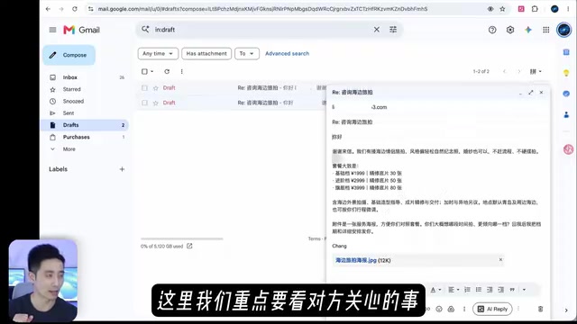Discard the draft with trash icon
The height and width of the screenshot is (324, 577).
click(x=540, y=310)
